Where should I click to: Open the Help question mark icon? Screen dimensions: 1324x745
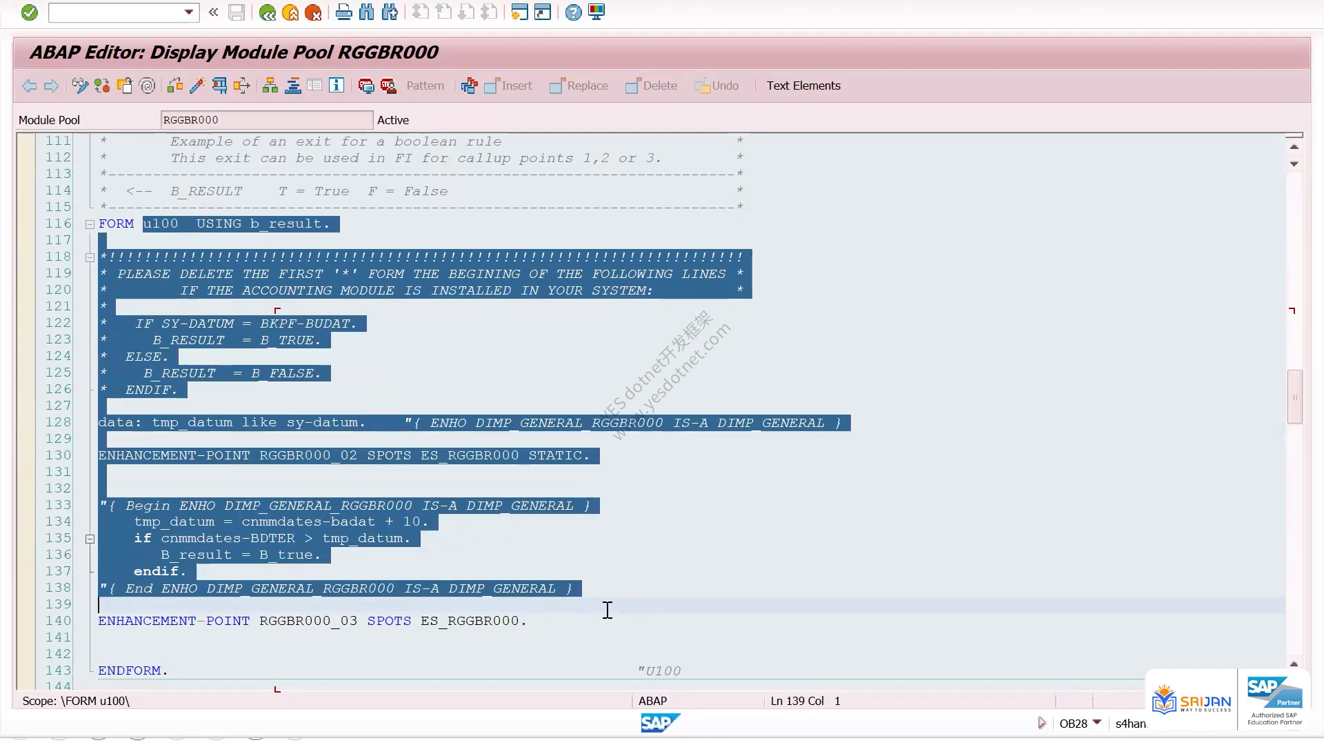573,12
